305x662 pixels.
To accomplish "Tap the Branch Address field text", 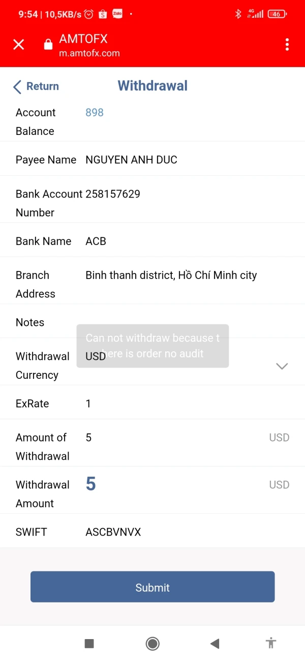I will [171, 275].
